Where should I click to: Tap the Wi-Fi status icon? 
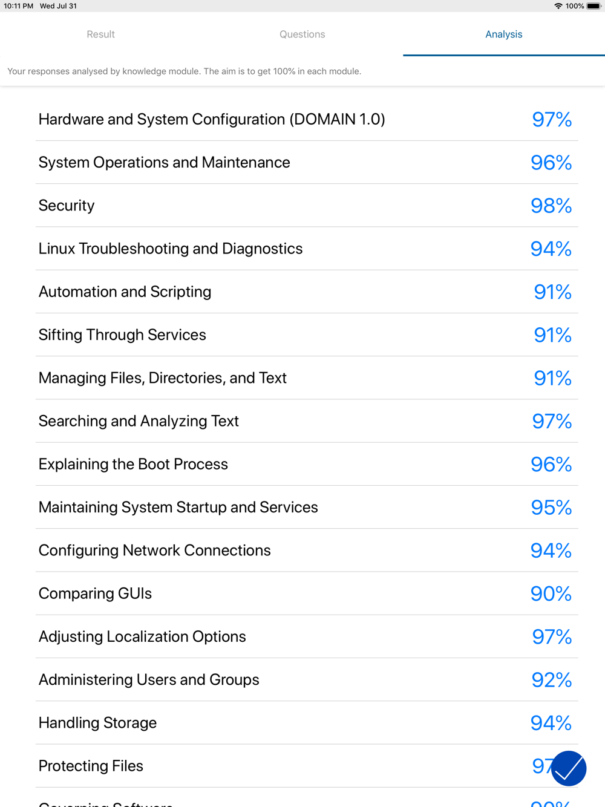click(x=558, y=6)
